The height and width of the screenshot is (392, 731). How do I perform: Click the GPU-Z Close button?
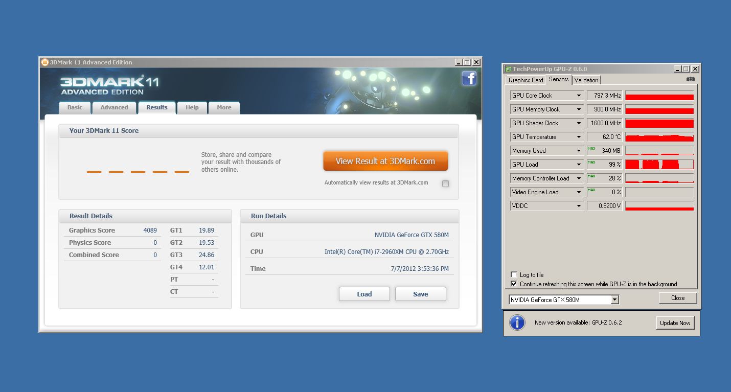(x=678, y=298)
